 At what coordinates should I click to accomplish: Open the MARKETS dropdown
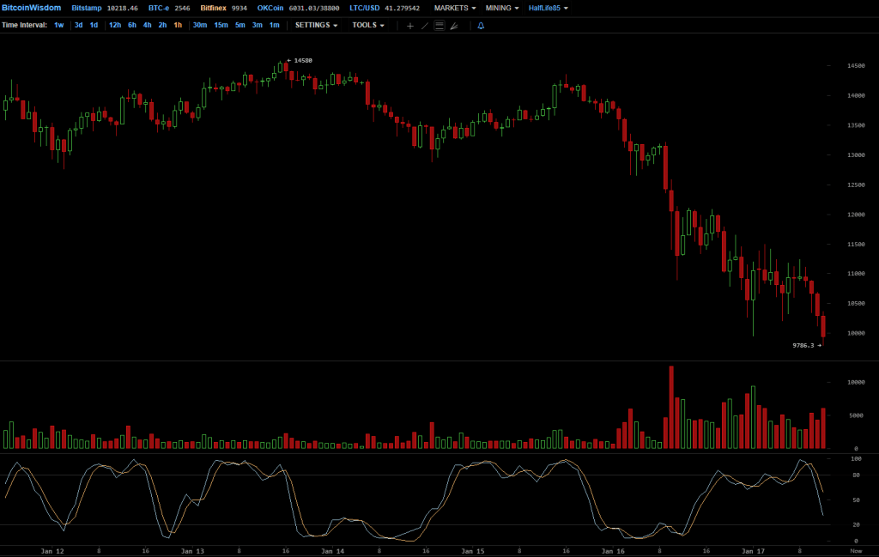click(455, 8)
